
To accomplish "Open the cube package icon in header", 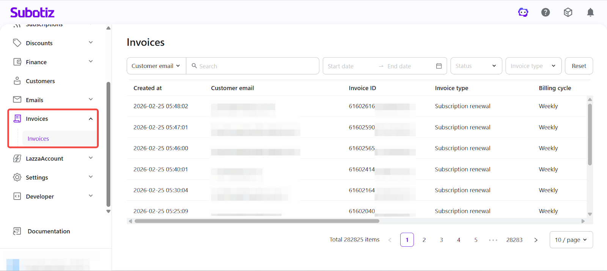I will tap(568, 13).
